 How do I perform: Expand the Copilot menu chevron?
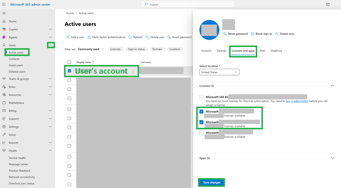pyautogui.click(x=50, y=29)
